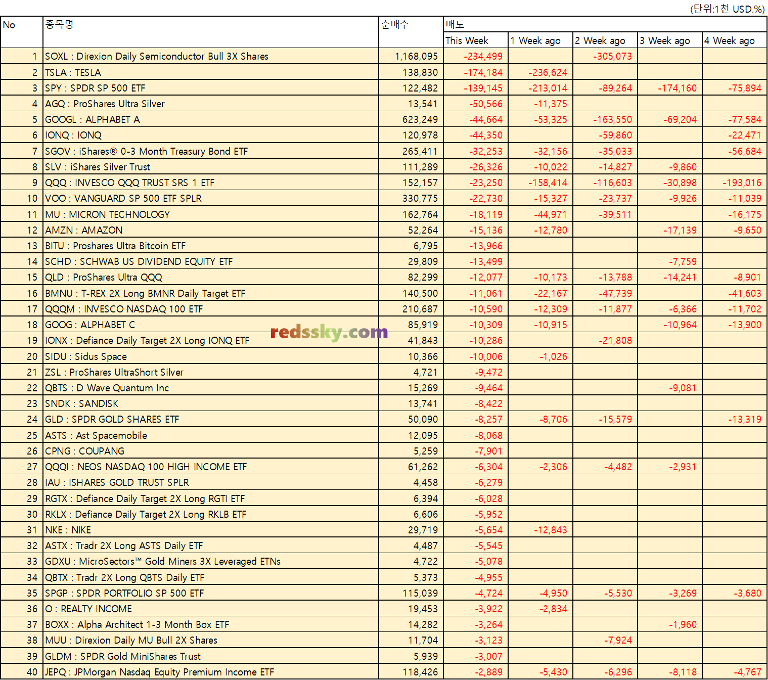Click the VOO VANGUARD SP 500 cell
Image resolution: width=768 pixels, height=680 pixels.
click(211, 198)
